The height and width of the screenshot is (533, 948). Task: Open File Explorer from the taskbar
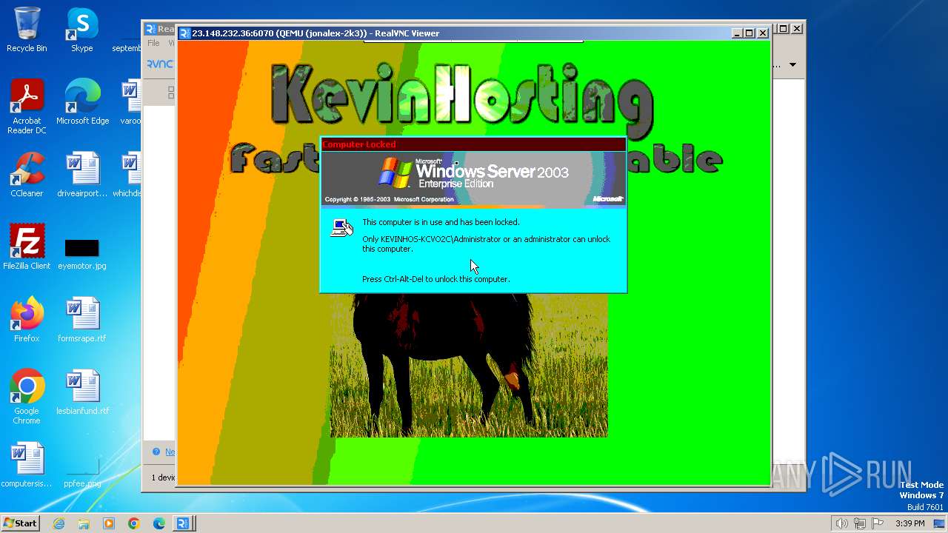84,523
